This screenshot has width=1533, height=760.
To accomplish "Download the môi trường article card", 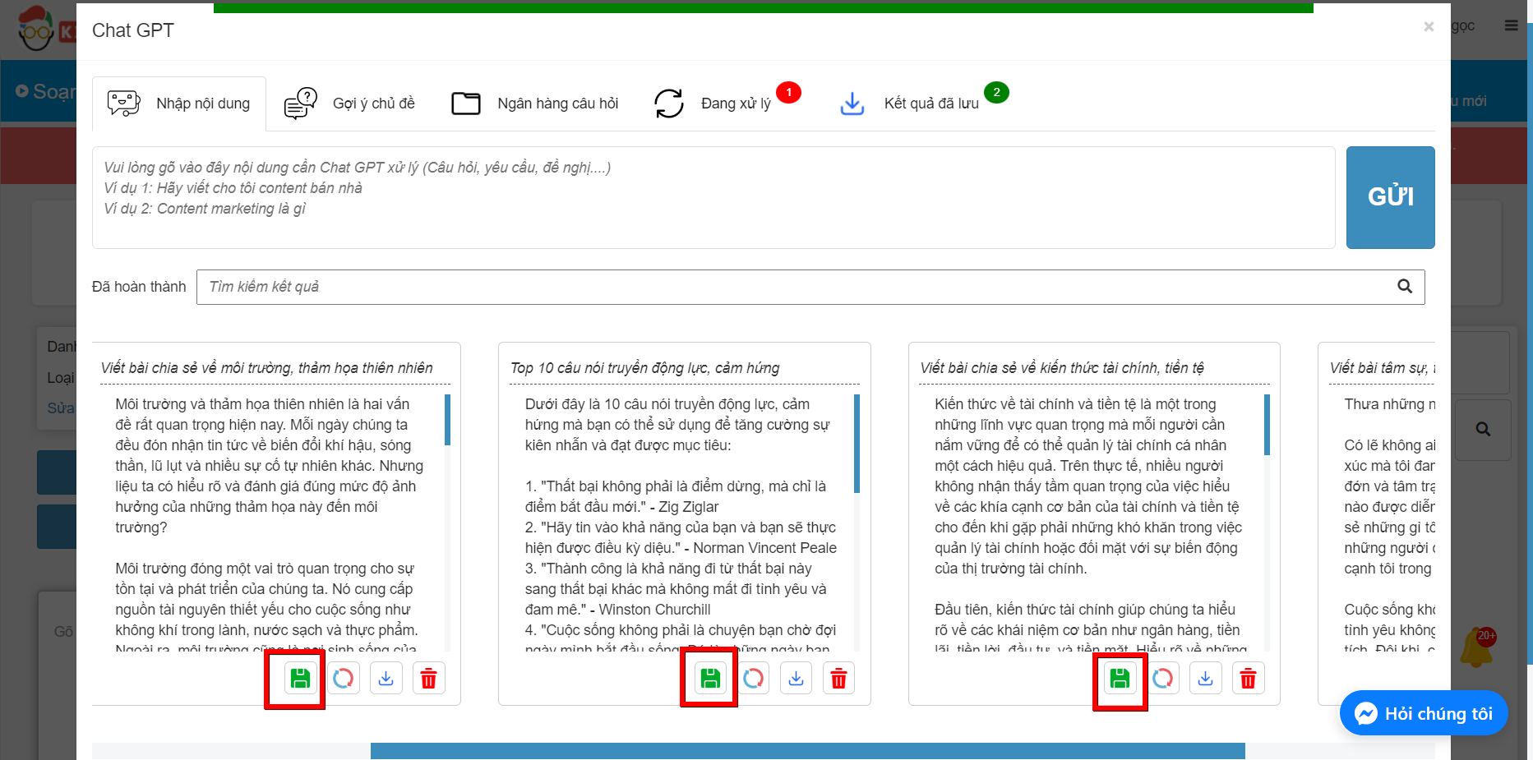I will click(x=386, y=679).
